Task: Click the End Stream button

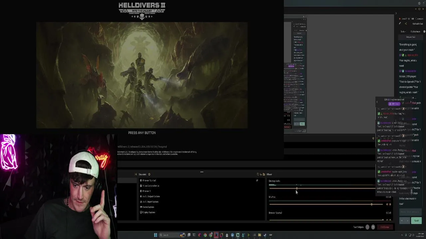Action: point(385,227)
